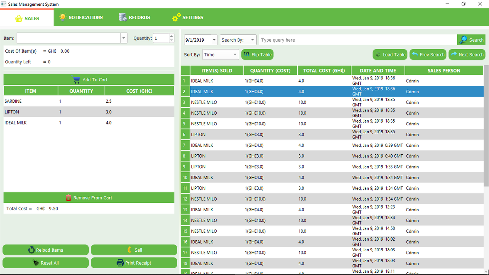Click the Reset All button
489x275 pixels.
pyautogui.click(x=45, y=263)
